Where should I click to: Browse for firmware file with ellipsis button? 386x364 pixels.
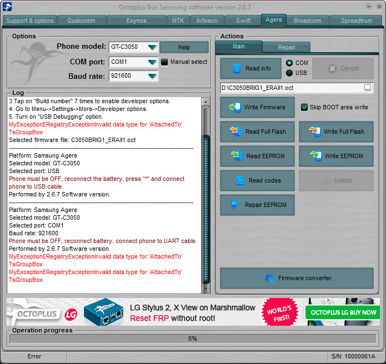point(368,88)
